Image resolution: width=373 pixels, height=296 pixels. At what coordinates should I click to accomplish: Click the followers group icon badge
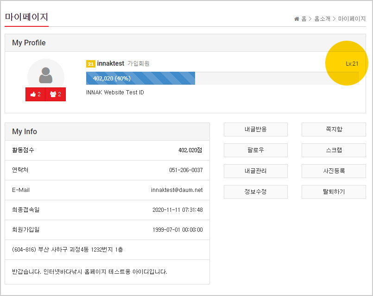click(x=56, y=94)
